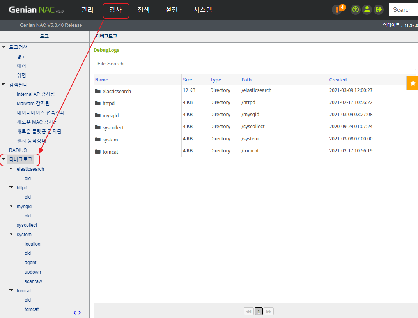Open the 감사 menu
The image size is (418, 318).
(115, 10)
